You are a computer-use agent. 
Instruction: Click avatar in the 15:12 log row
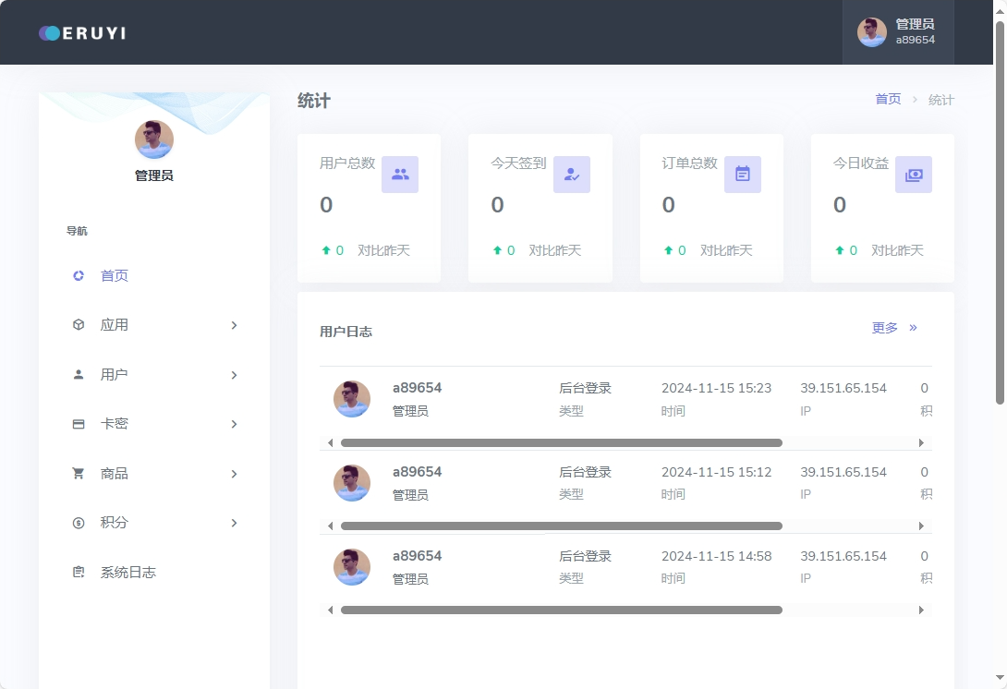352,483
